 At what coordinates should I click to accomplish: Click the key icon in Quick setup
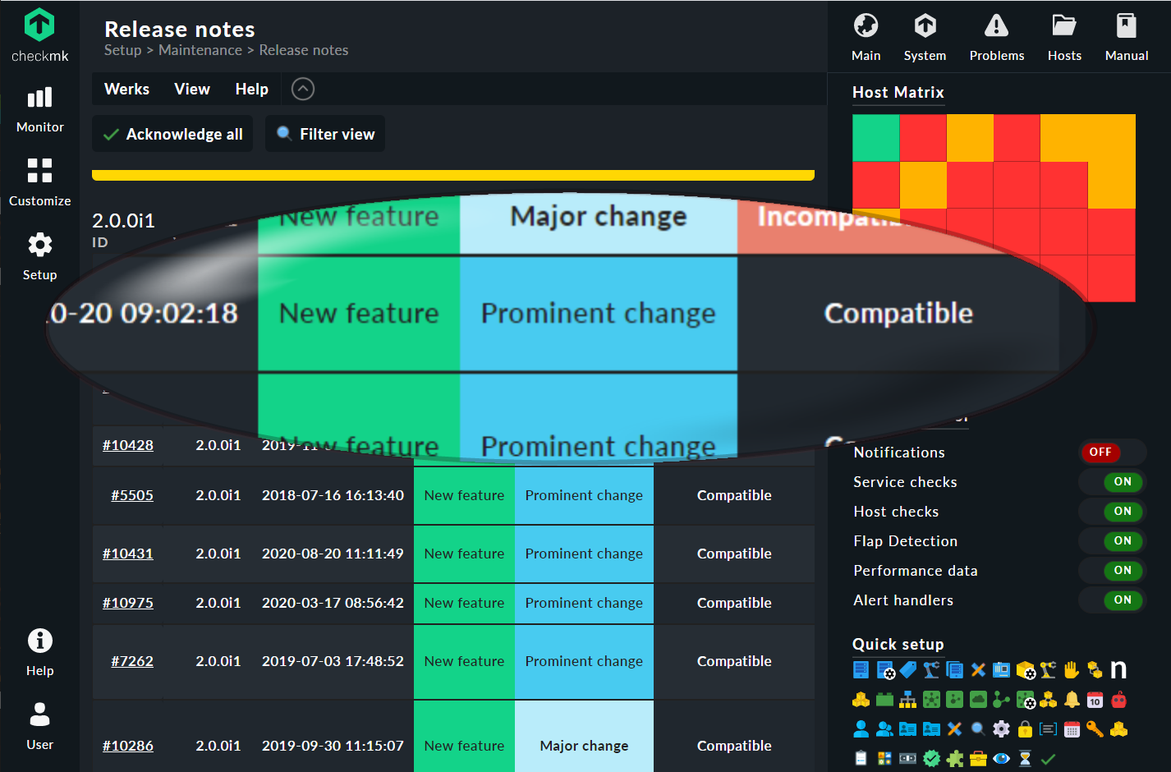coord(1094,728)
